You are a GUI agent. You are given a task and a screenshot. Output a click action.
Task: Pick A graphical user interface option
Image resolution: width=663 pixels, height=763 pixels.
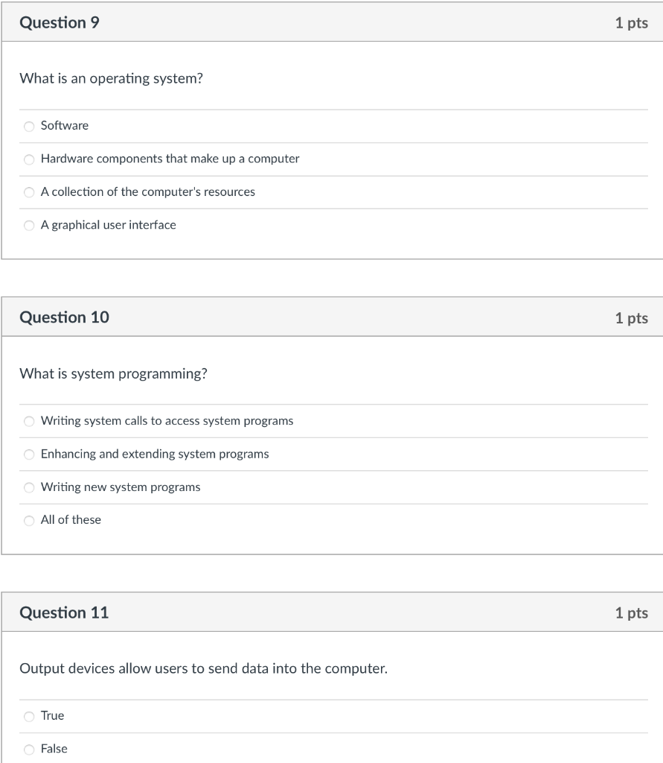pyautogui.click(x=28, y=225)
